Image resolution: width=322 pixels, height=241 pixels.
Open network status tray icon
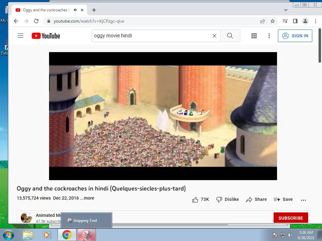pyautogui.click(x=283, y=235)
